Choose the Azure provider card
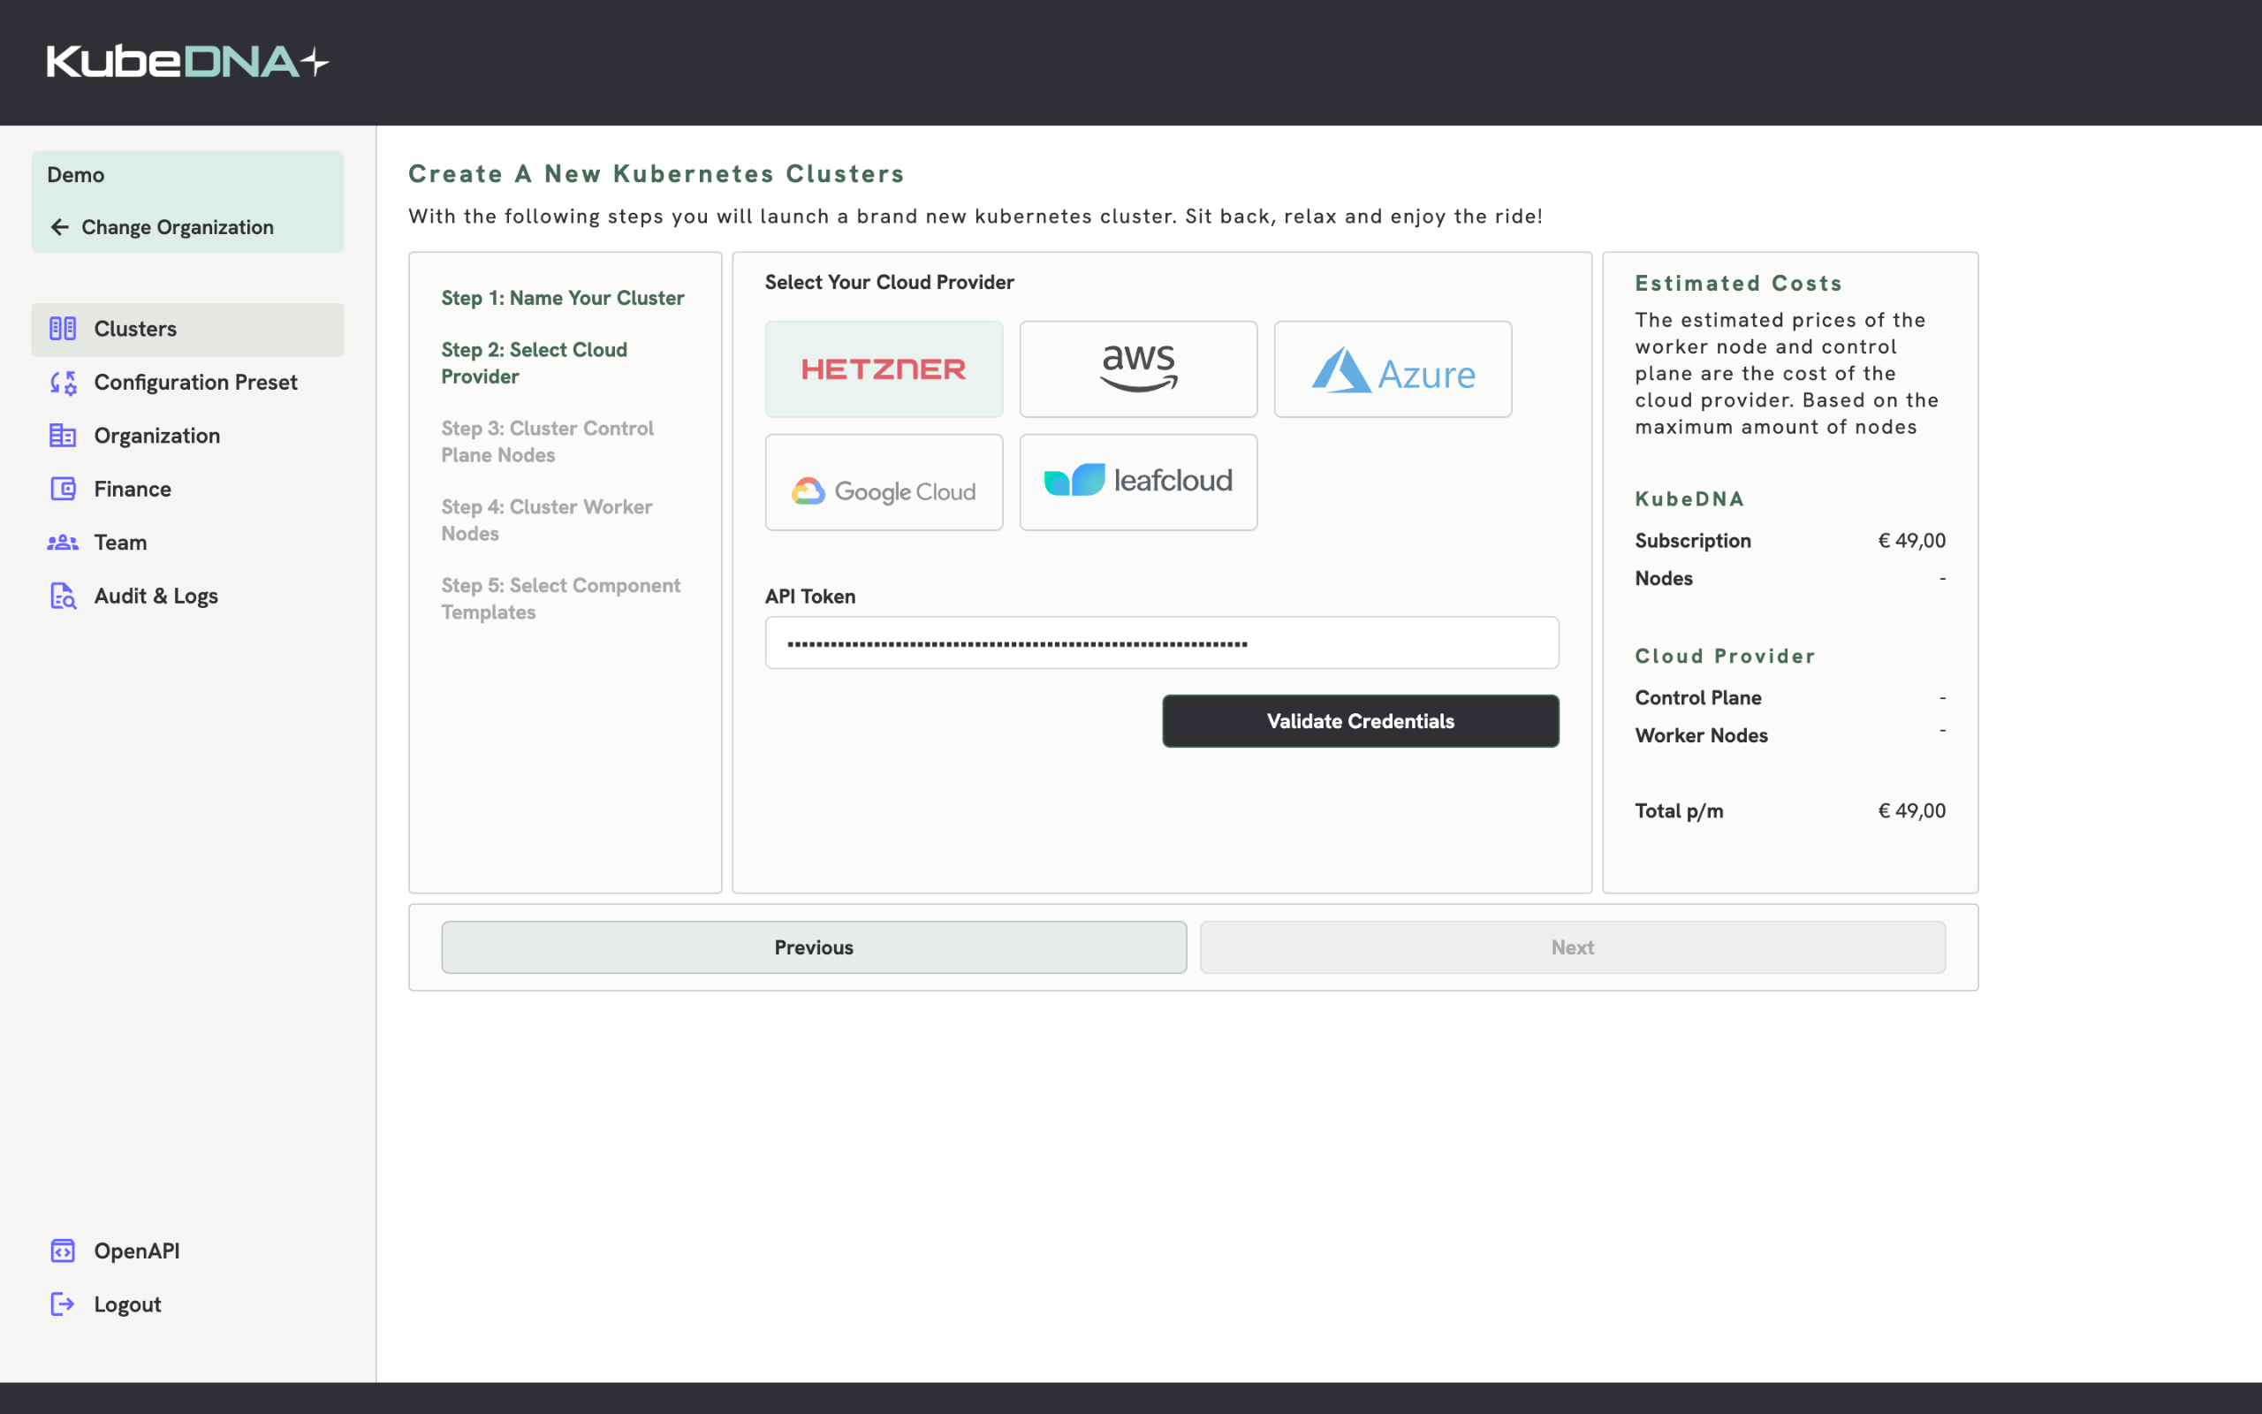This screenshot has height=1414, width=2262. (1392, 369)
